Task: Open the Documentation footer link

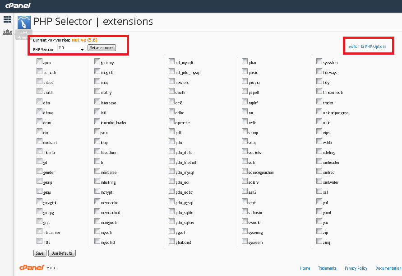Action: [388, 268]
